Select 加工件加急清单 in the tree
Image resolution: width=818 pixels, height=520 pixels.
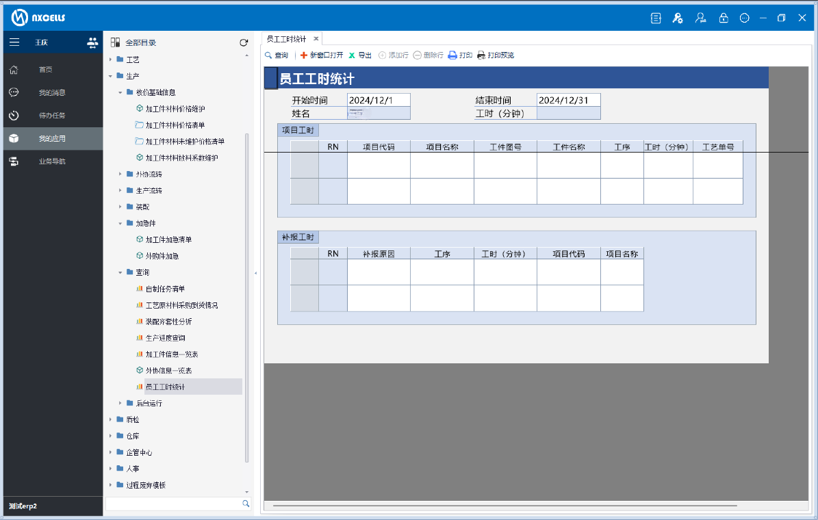[168, 239]
